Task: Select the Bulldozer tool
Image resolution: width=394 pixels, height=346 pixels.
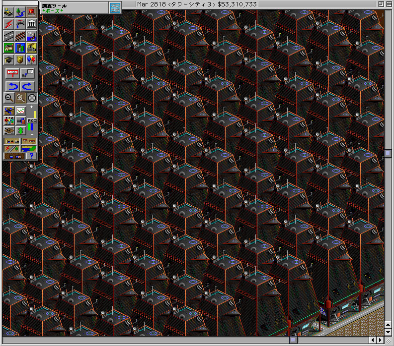Action: (x=8, y=12)
